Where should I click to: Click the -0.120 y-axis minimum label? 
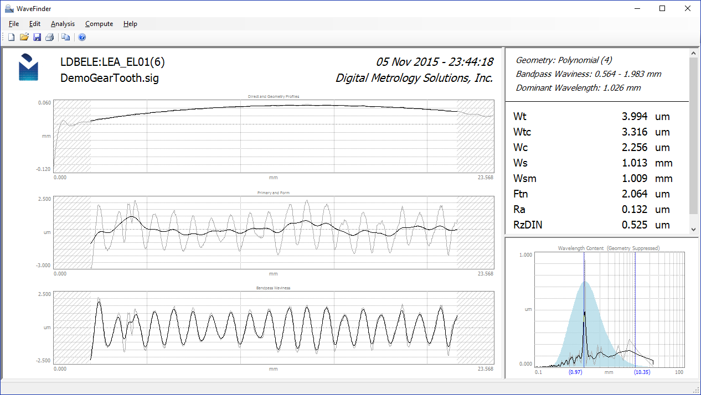[44, 169]
